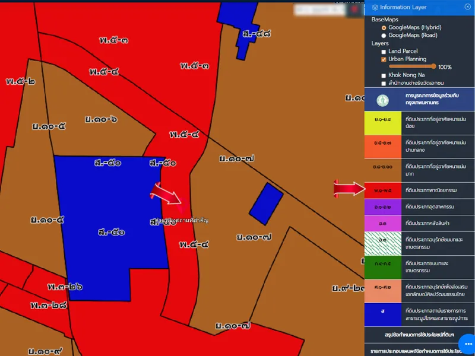Open the blue chat bubble button
Screen dimensions: 475x356
click(467, 344)
